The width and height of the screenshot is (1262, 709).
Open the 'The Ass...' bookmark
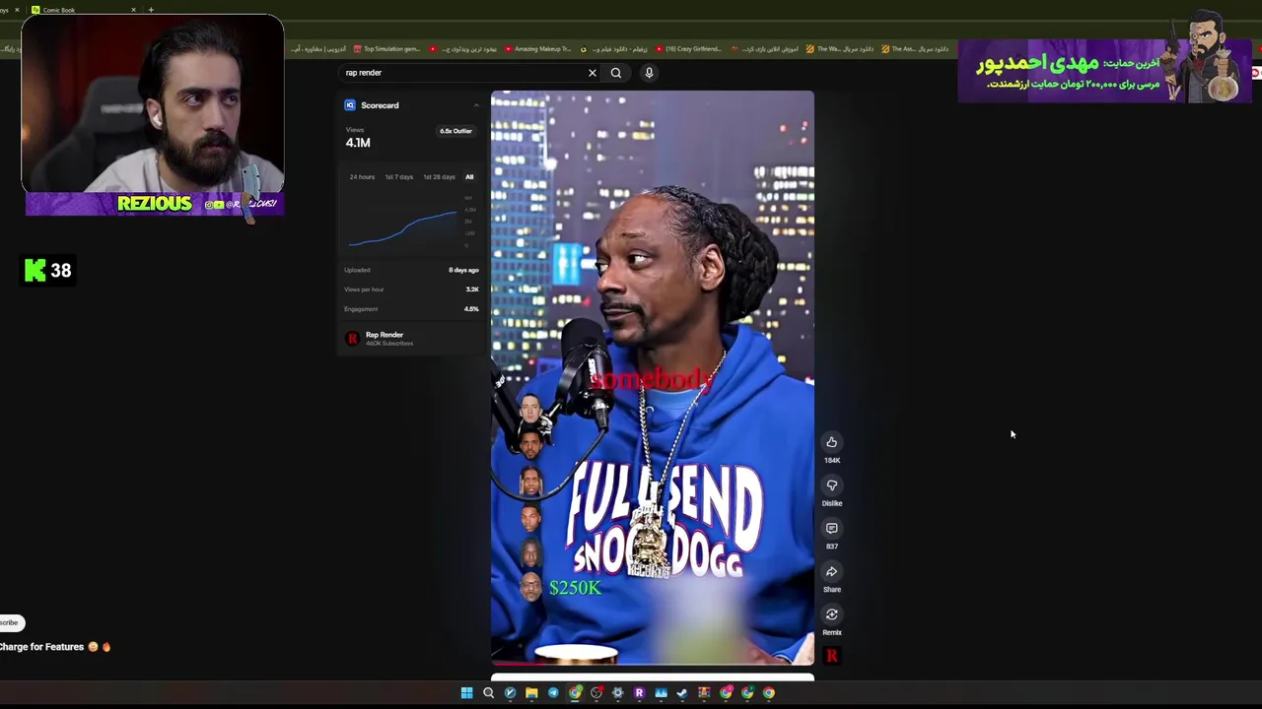tap(915, 49)
